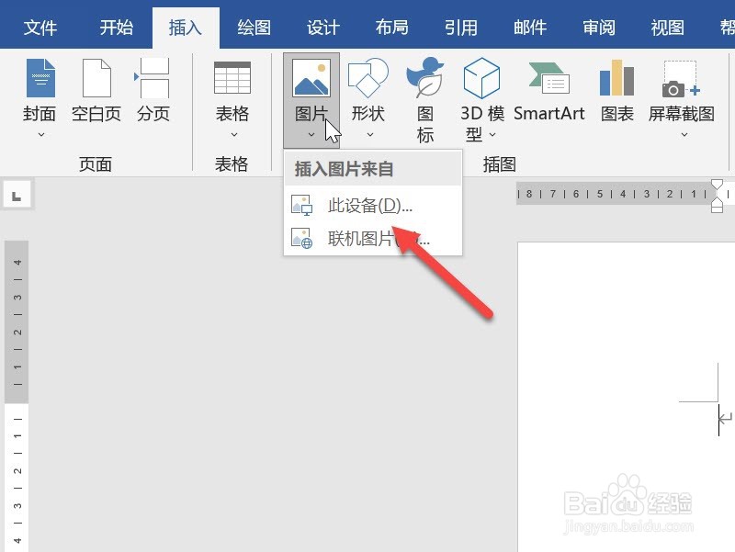Insert a chart (图表)
Viewport: 735px width, 552px height.
point(616,92)
